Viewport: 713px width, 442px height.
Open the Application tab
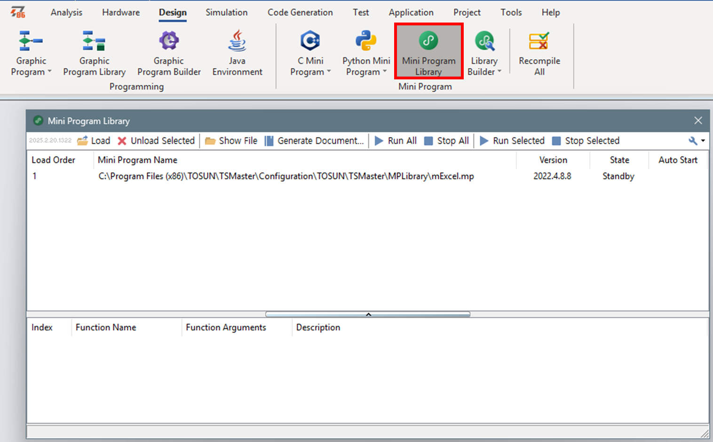[x=411, y=12]
